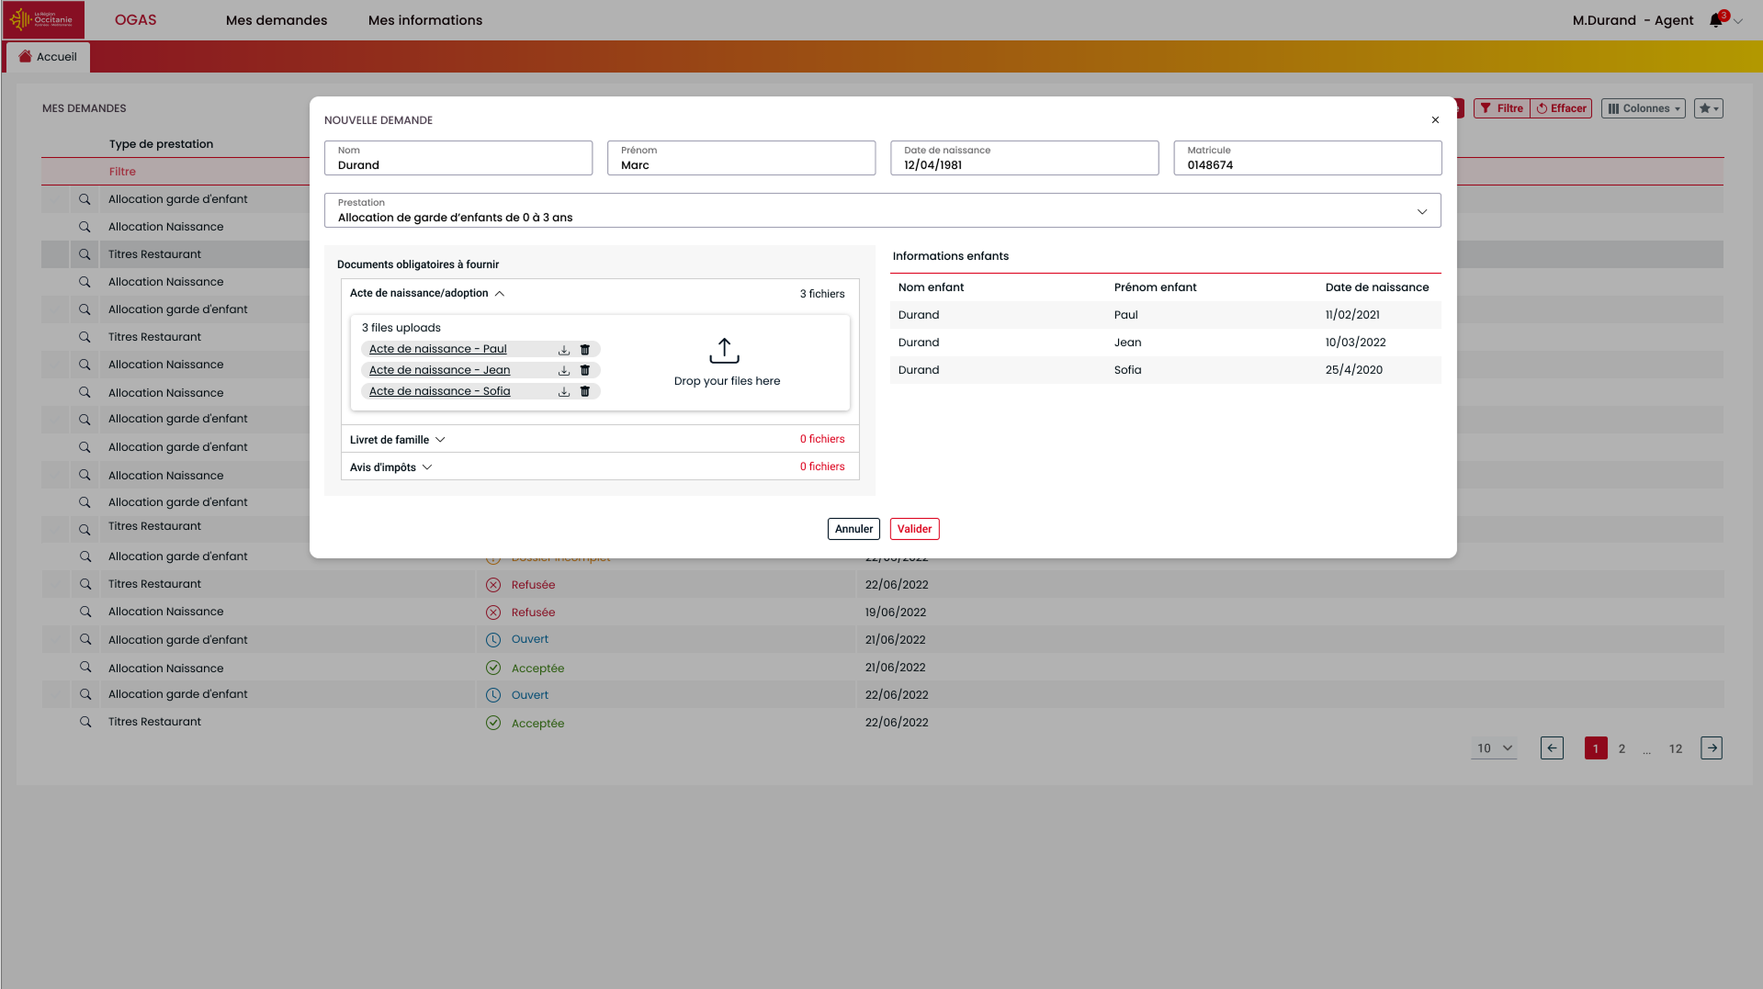Click the magnifier icon beside the first Titres Restaurant row
This screenshot has width=1763, height=989.
tap(85, 254)
